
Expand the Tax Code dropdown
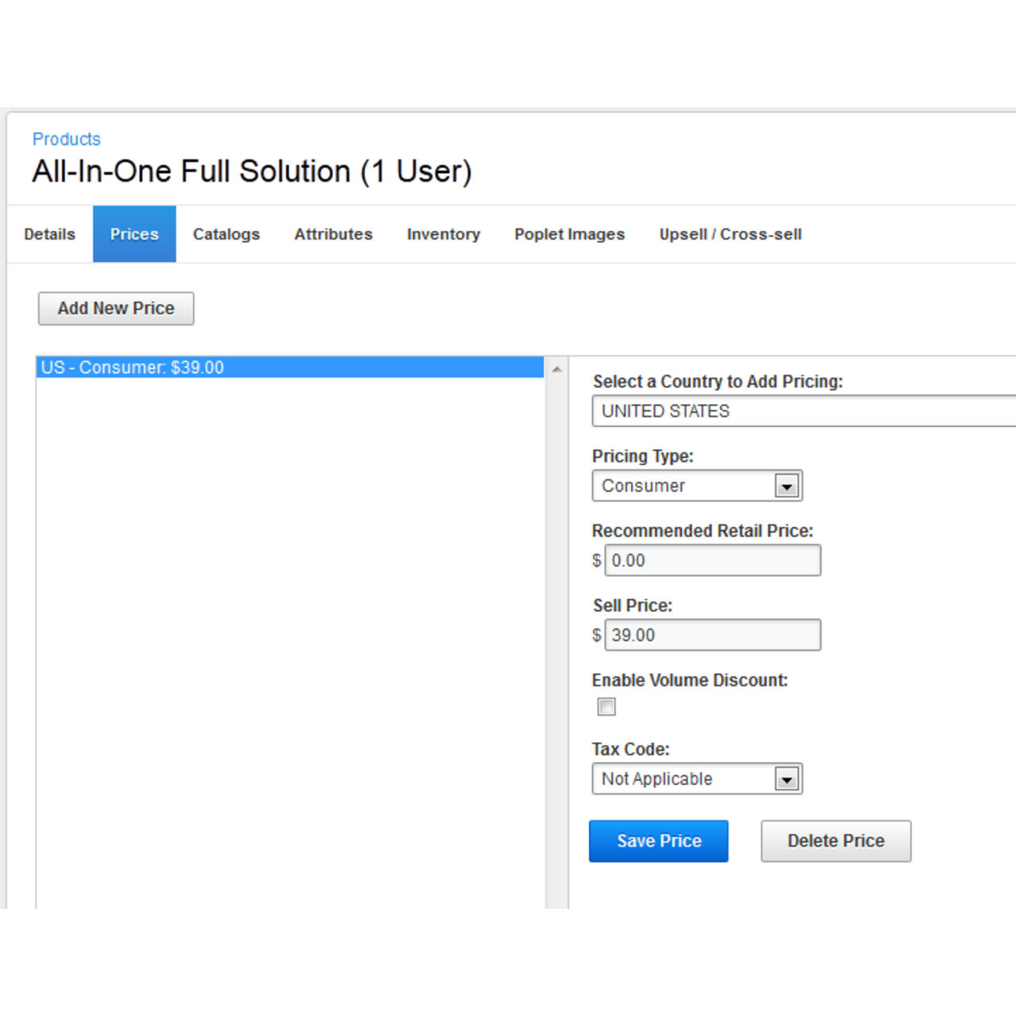pos(697,779)
